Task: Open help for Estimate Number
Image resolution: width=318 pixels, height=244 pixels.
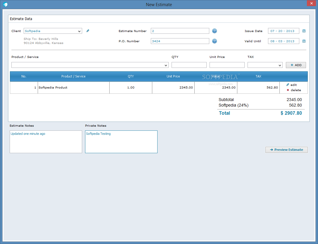Action: pos(214,31)
